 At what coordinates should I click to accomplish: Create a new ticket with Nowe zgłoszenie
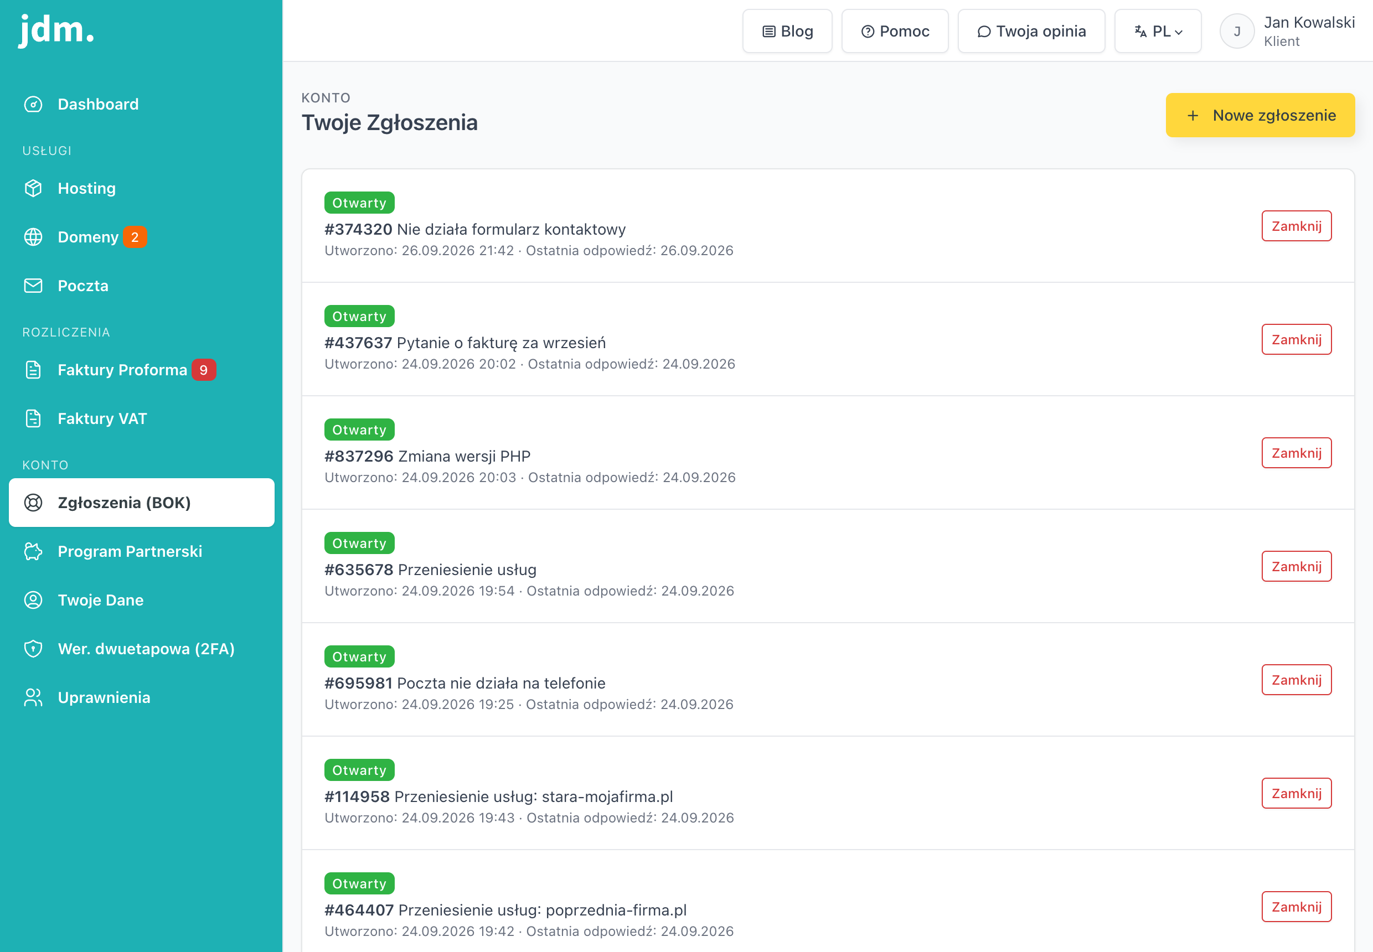[1260, 115]
